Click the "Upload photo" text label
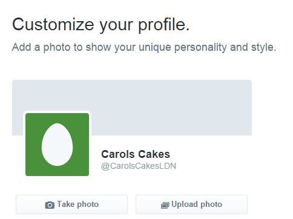This screenshot has width=293, height=219. point(197,204)
